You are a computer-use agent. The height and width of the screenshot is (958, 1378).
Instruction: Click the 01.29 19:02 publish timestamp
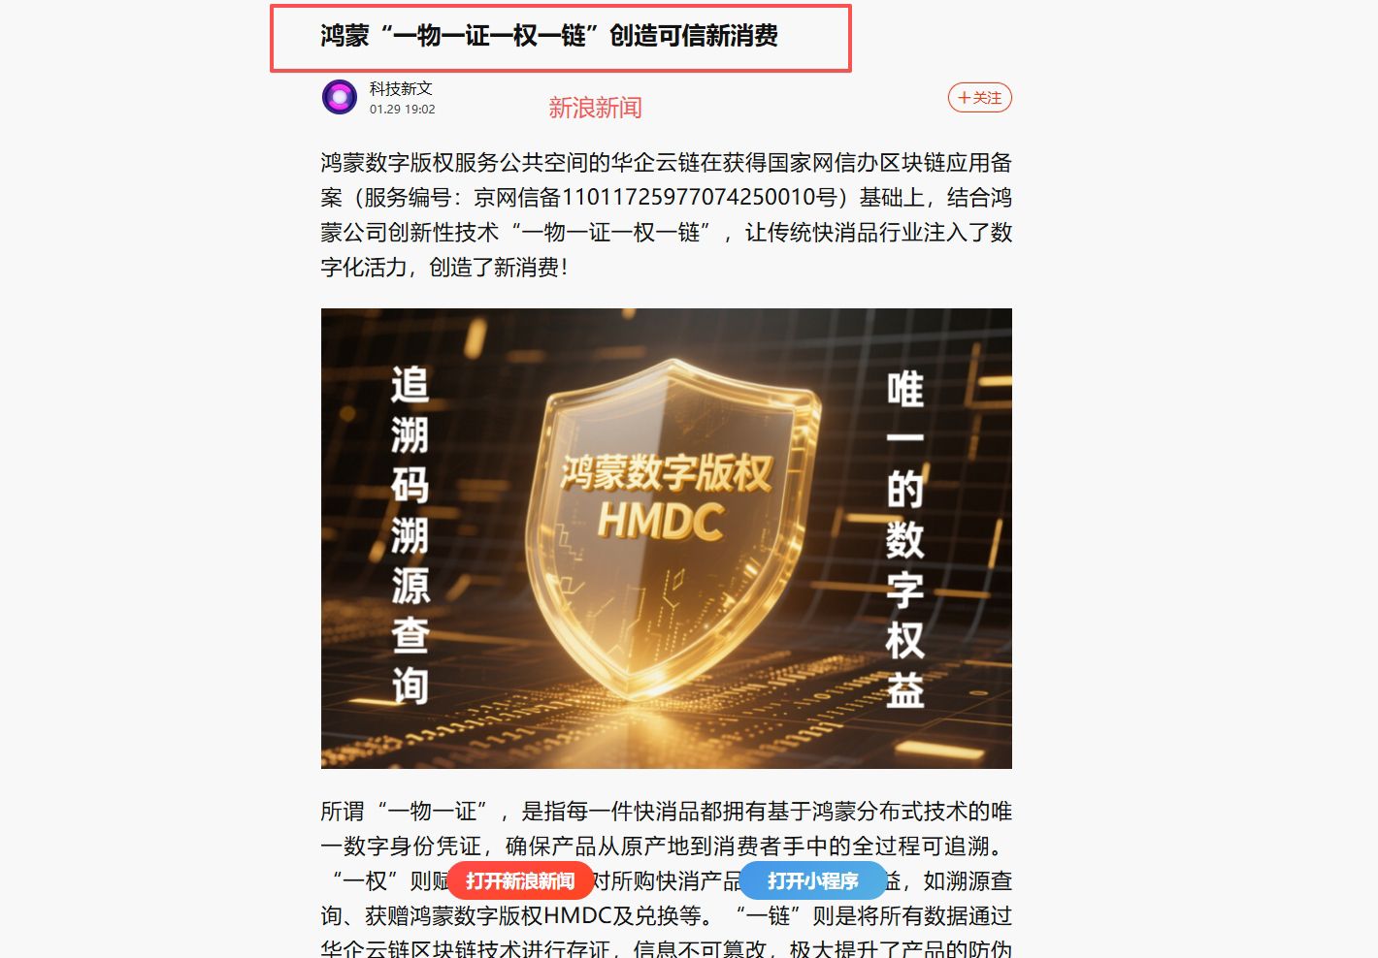[402, 110]
